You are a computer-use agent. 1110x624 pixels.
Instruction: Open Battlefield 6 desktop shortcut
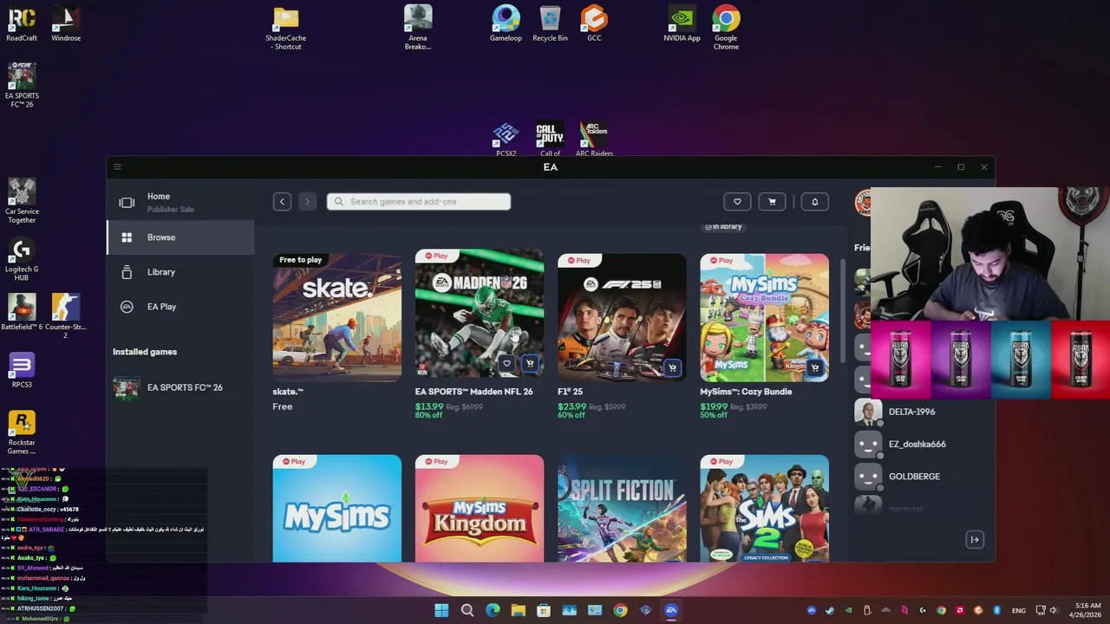(x=22, y=313)
